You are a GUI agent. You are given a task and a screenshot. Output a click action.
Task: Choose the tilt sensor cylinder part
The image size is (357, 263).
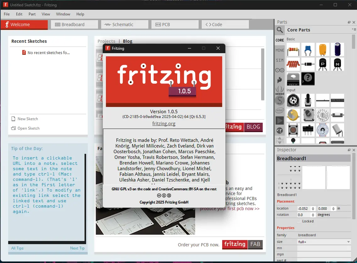(x=338, y=130)
